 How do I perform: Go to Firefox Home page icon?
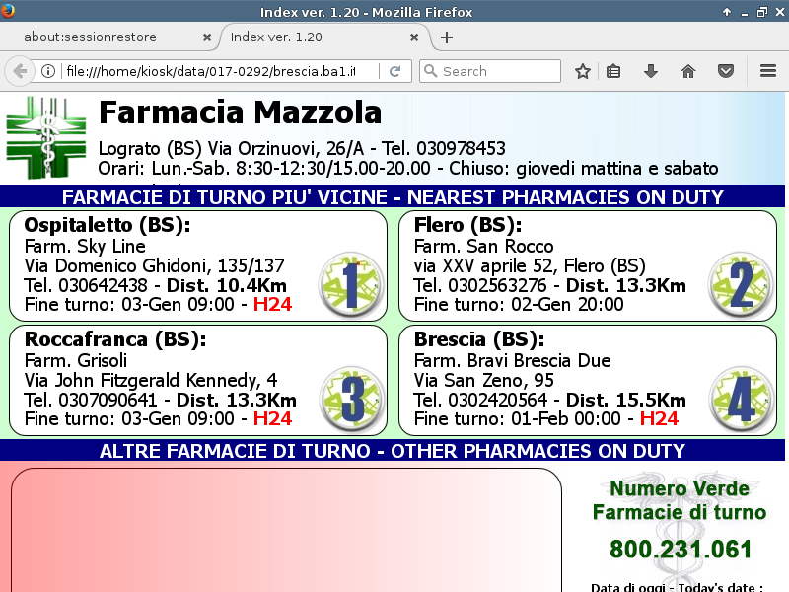(x=688, y=71)
